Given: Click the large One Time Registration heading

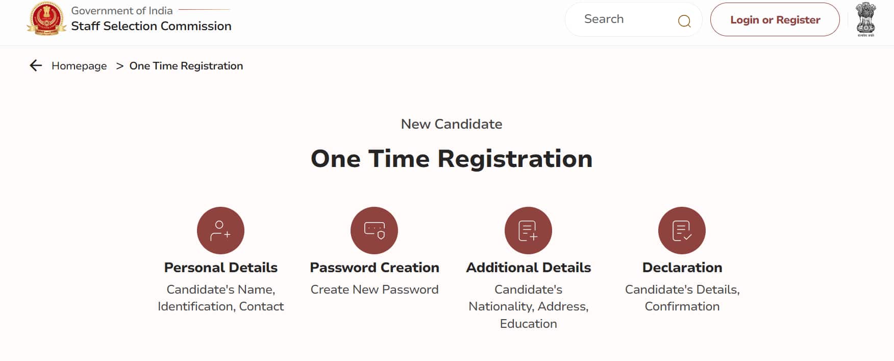Looking at the screenshot, I should pyautogui.click(x=452, y=158).
